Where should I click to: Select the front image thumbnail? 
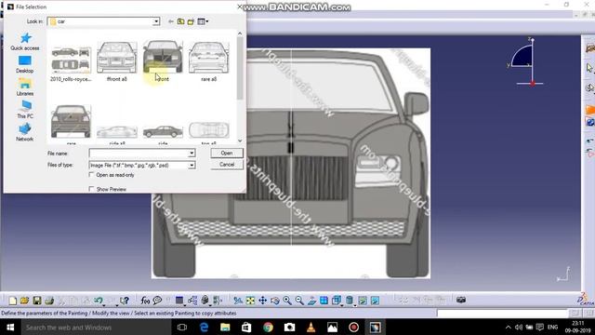(x=163, y=61)
